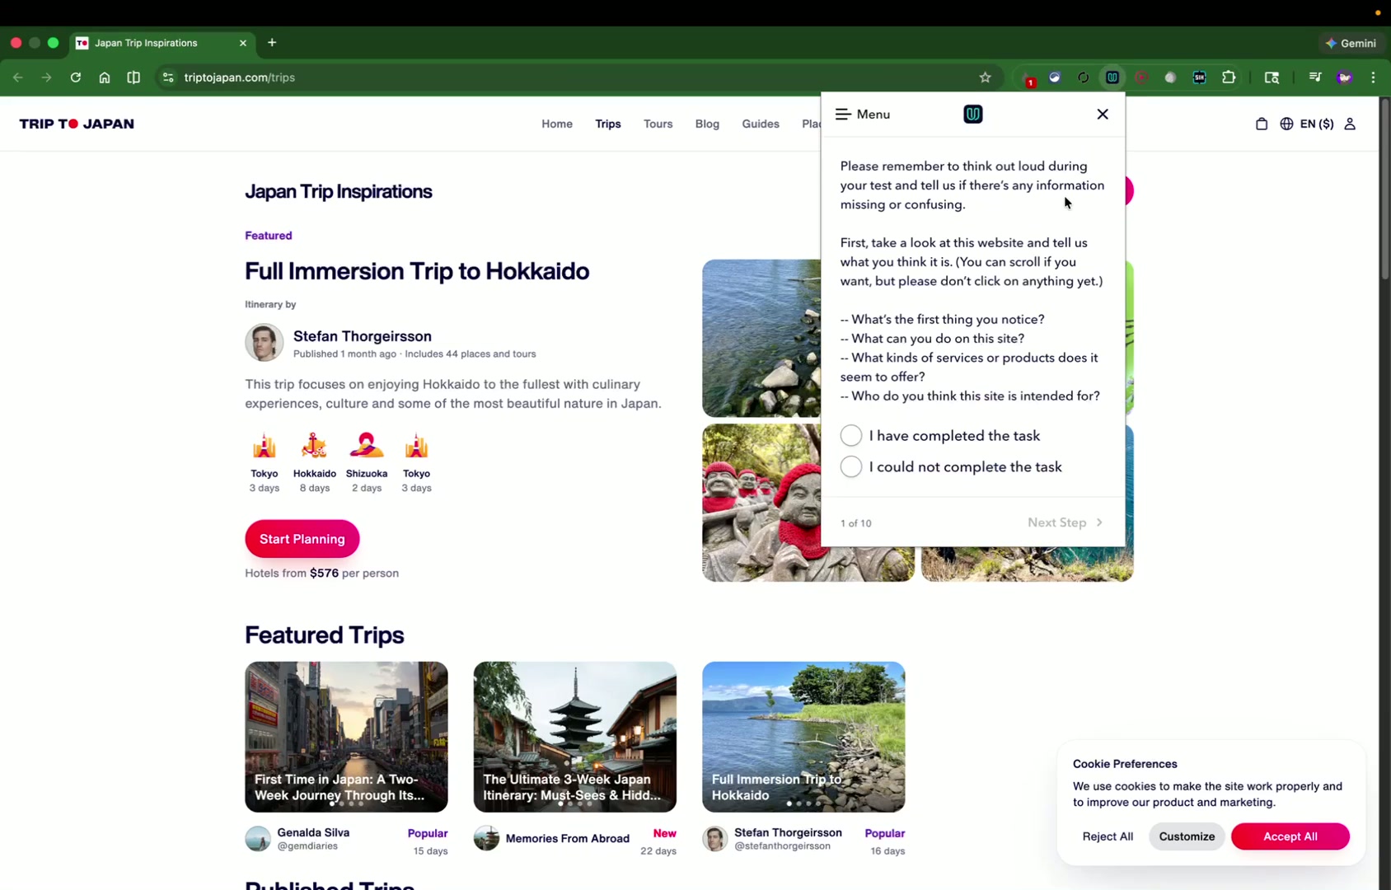Select 'I have completed the task'
The width and height of the screenshot is (1391, 890).
click(x=850, y=435)
